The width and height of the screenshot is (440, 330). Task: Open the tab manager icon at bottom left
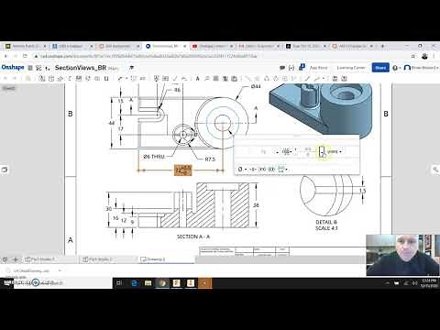point(5,259)
